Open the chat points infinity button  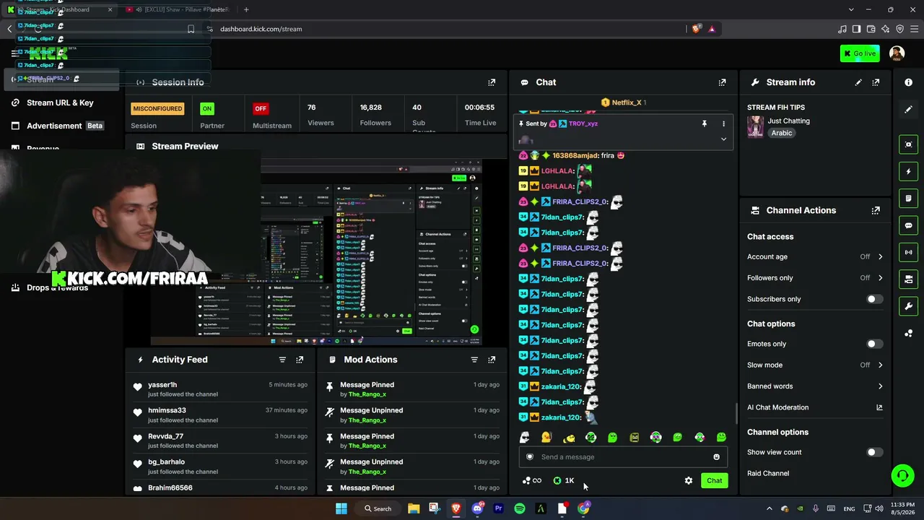coord(532,481)
